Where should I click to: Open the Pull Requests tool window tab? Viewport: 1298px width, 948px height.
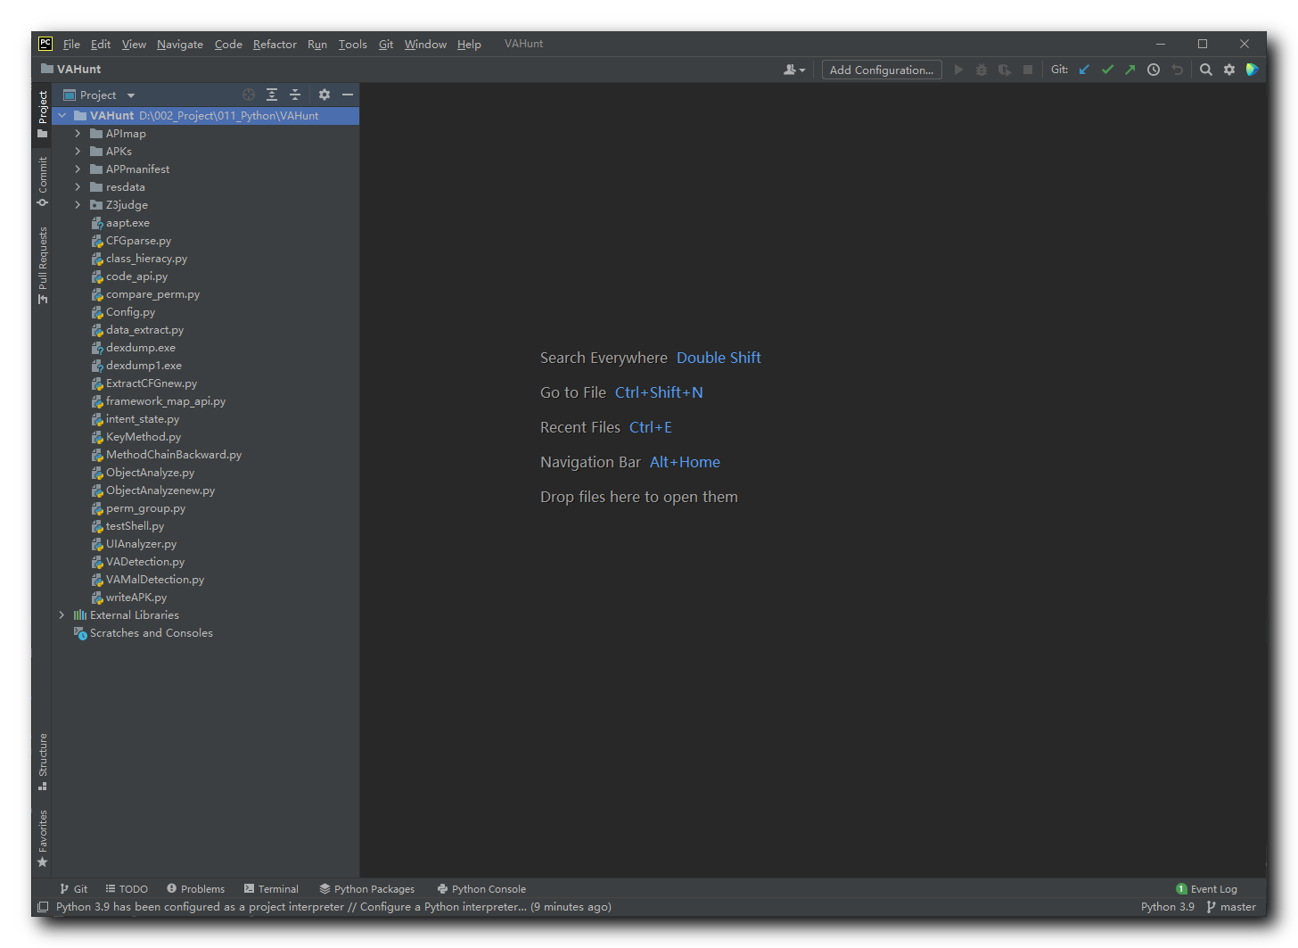pyautogui.click(x=42, y=265)
